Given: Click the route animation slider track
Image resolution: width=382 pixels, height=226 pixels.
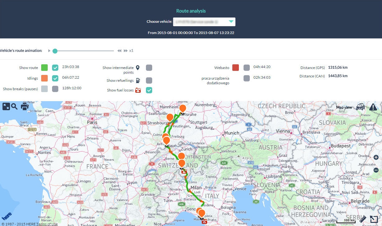Looking at the screenshot, I should [x=84, y=51].
